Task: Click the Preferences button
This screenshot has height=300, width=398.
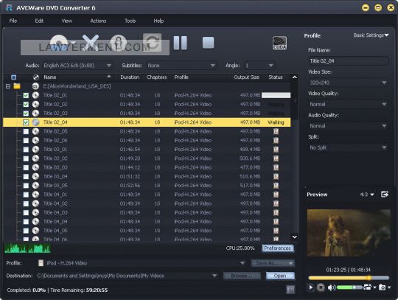Action: pyautogui.click(x=278, y=248)
